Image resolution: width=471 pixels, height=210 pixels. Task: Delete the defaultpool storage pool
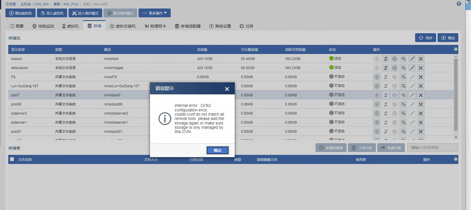421,68
